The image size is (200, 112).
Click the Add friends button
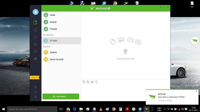pos(61,97)
